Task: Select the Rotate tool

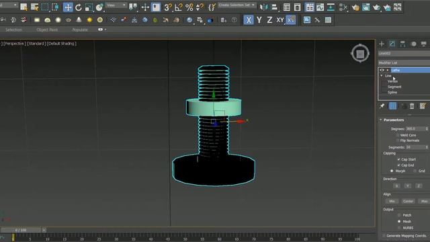Action: click(x=79, y=7)
